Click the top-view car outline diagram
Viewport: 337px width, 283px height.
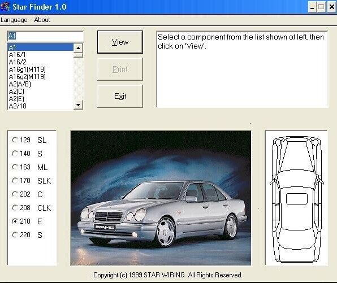point(297,198)
